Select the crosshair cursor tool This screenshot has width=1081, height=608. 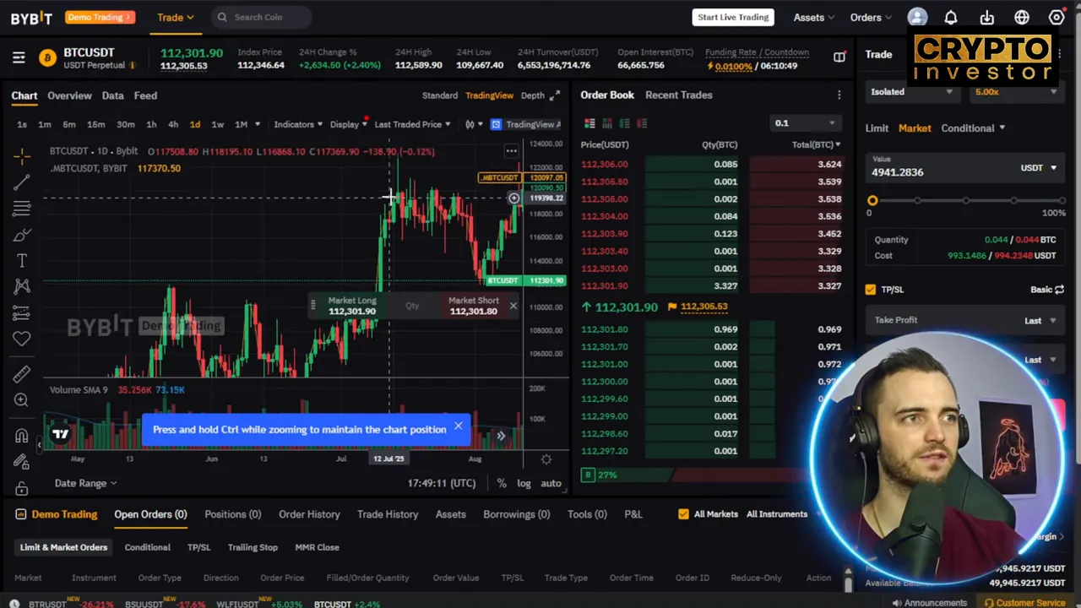[x=22, y=155]
